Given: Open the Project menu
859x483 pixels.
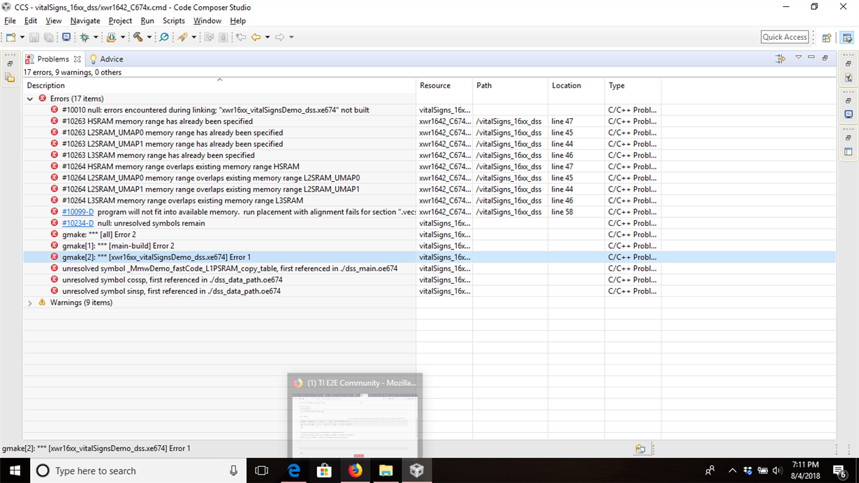Looking at the screenshot, I should pyautogui.click(x=120, y=21).
